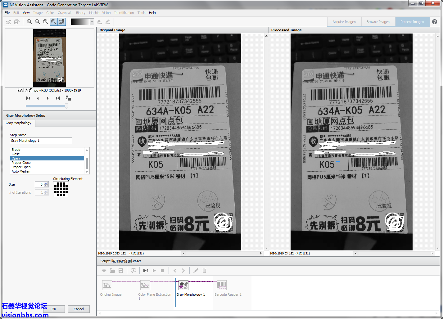443x319 pixels.
Task: Toggle a pixel in Structuring Element grid
Action: pos(61,189)
